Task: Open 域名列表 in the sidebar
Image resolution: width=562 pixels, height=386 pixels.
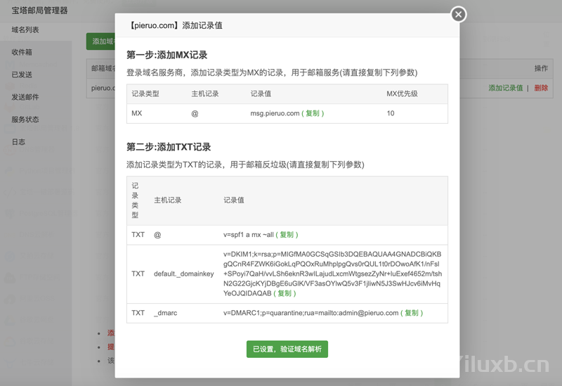Action: coord(25,30)
